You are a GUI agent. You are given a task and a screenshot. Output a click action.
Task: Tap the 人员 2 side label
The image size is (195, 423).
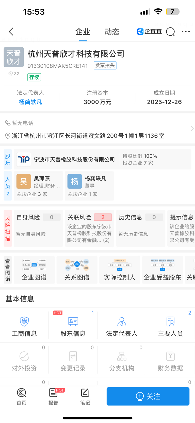8,186
